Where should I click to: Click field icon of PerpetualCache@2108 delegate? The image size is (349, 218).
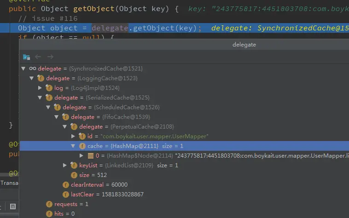click(74, 127)
